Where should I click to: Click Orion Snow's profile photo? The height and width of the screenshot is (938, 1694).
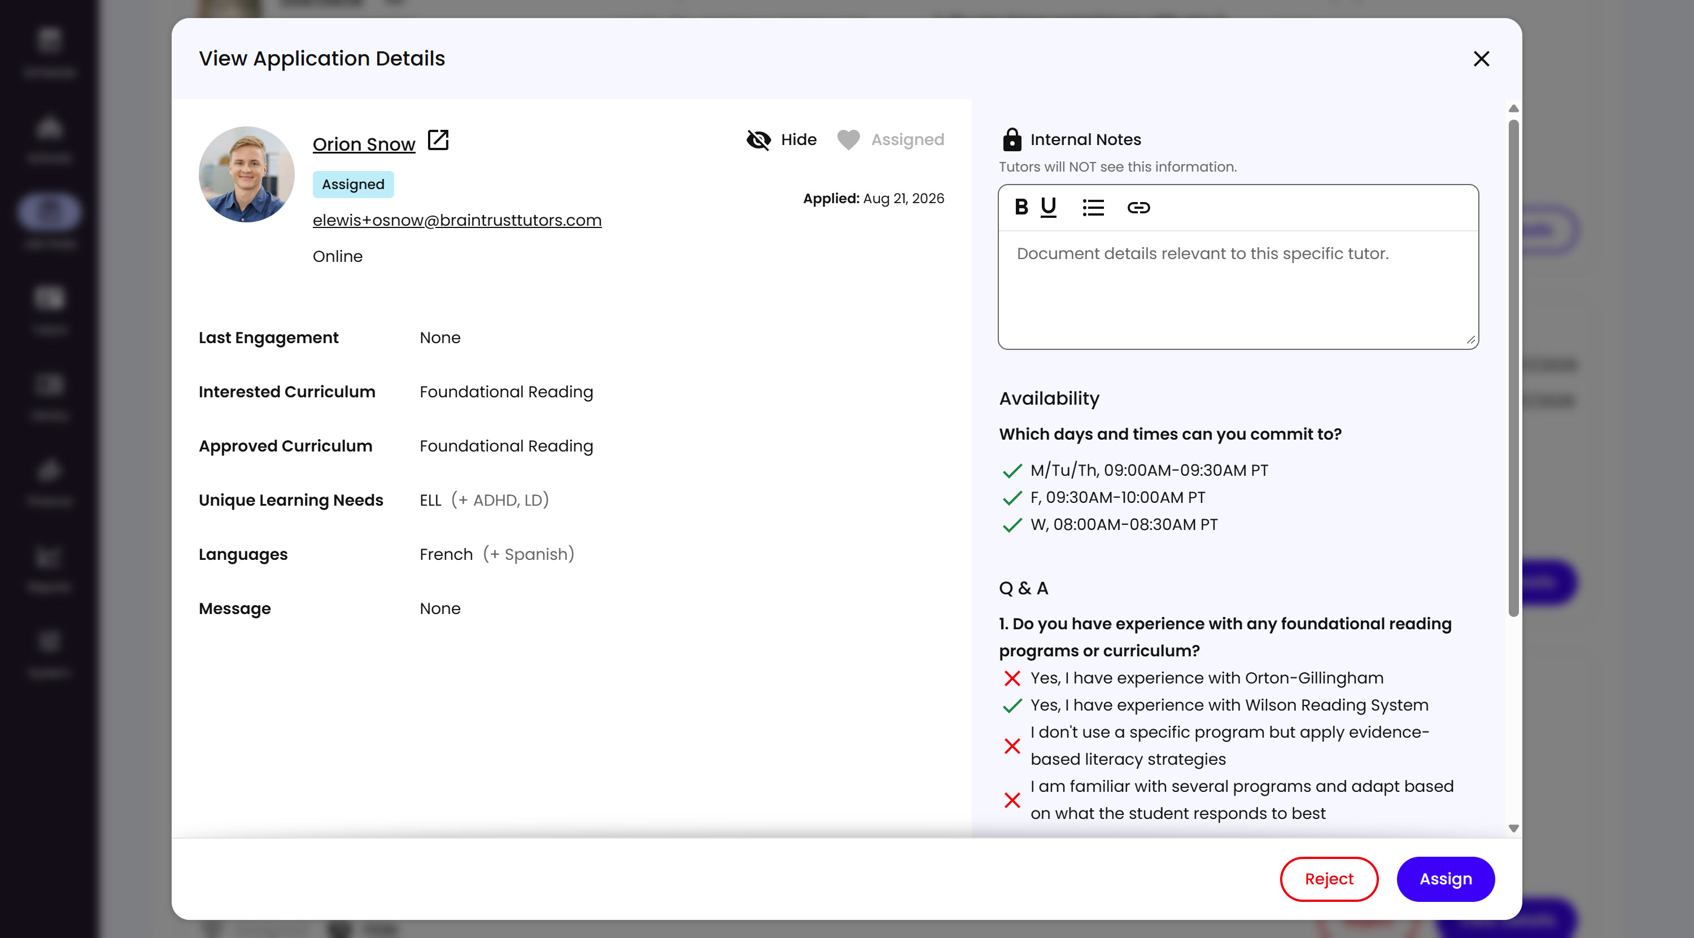[247, 174]
